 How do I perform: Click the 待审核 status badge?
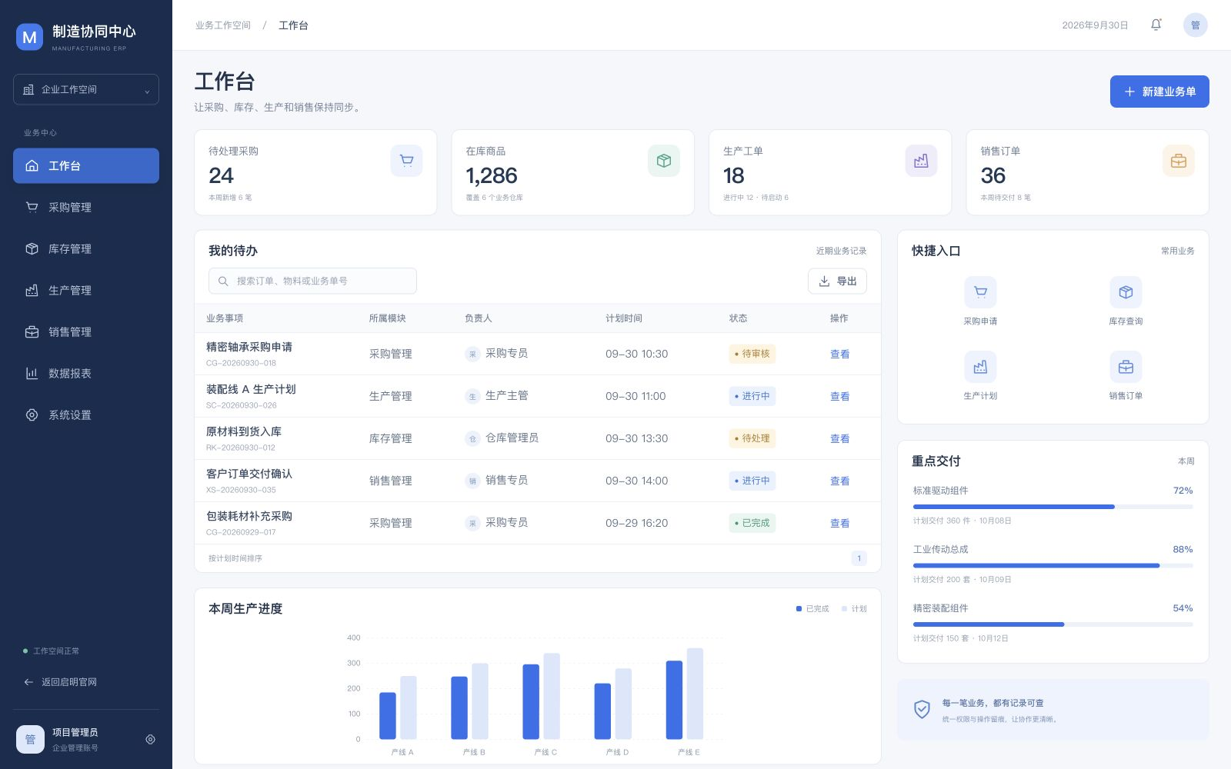pyautogui.click(x=752, y=354)
